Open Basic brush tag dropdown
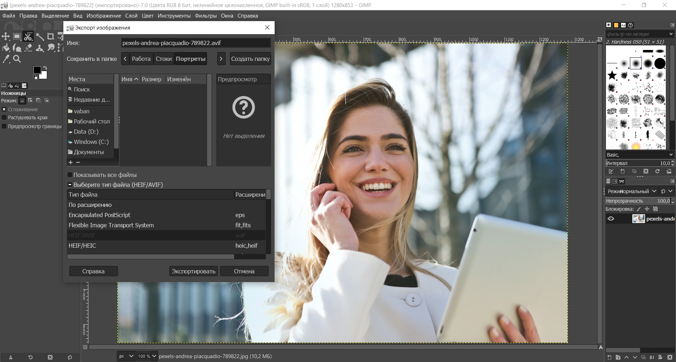 tap(671, 155)
